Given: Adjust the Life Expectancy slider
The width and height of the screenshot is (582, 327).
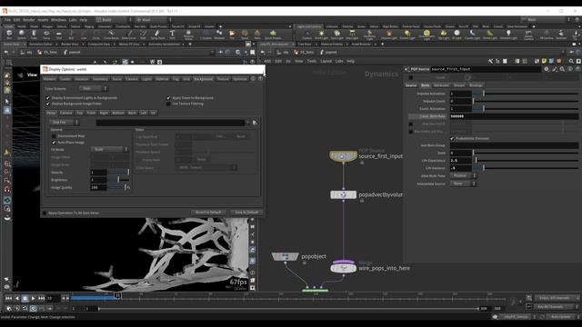Looking at the screenshot, I should tap(526, 161).
